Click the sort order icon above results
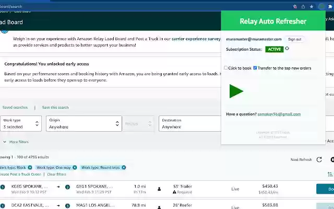This screenshot has height=209, width=334. pyautogui.click(x=330, y=174)
